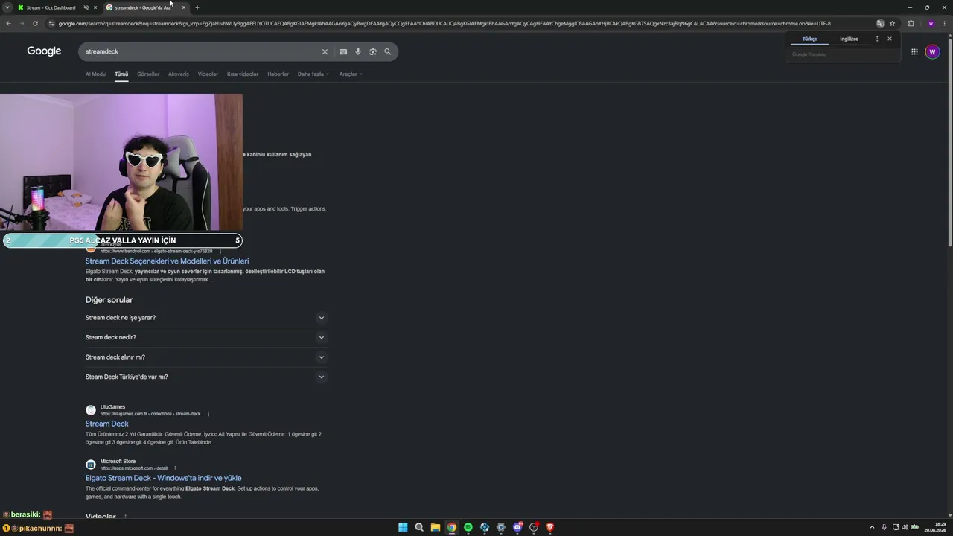Image resolution: width=953 pixels, height=536 pixels.
Task: Open the on-screen keyboard in the search box
Action: 342,51
